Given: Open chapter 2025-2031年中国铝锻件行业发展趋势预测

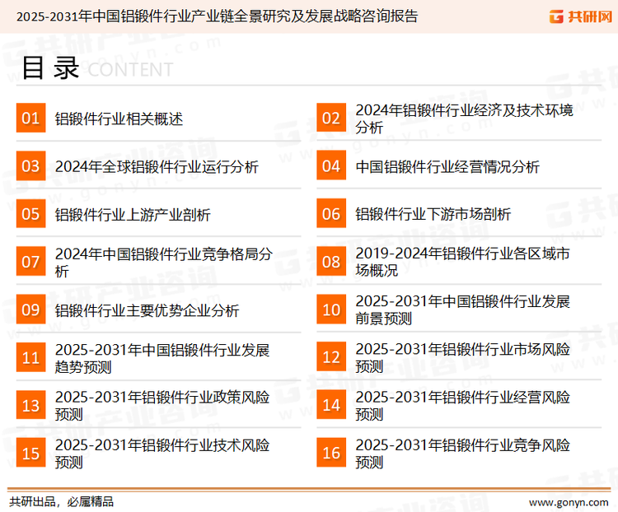Looking at the screenshot, I should (x=162, y=358).
